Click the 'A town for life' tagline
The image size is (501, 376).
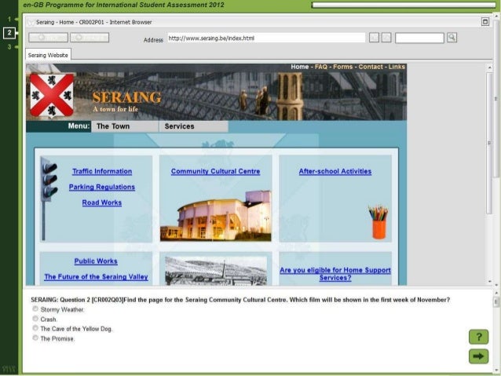(x=115, y=109)
